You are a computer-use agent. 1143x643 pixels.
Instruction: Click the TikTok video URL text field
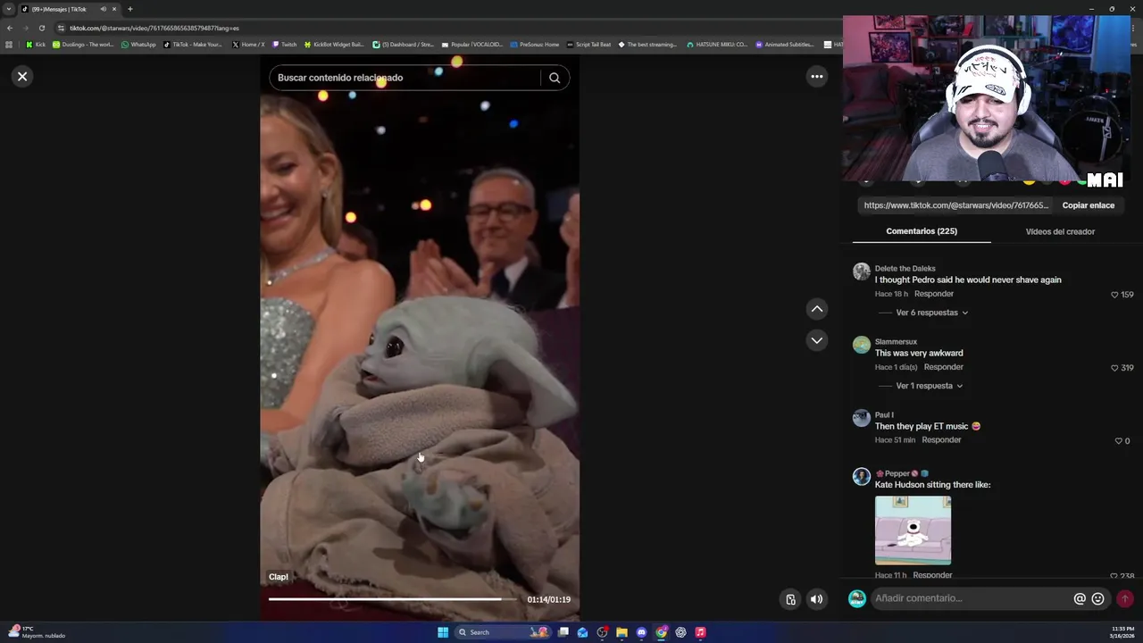tap(956, 205)
